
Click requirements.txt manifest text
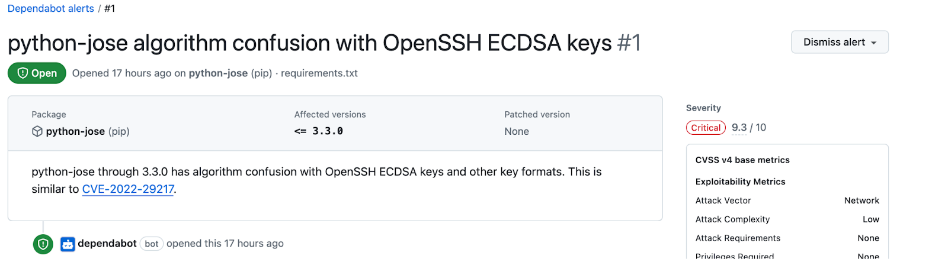(x=319, y=73)
